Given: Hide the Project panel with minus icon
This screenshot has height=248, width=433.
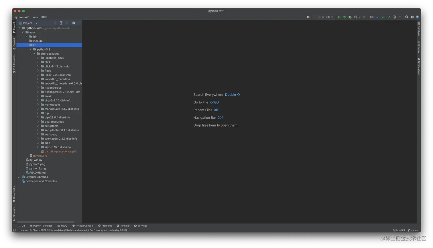Looking at the screenshot, I should pos(79,23).
